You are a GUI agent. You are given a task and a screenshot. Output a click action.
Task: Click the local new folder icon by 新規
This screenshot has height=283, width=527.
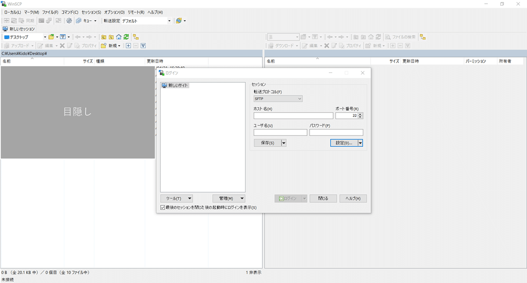tap(104, 46)
